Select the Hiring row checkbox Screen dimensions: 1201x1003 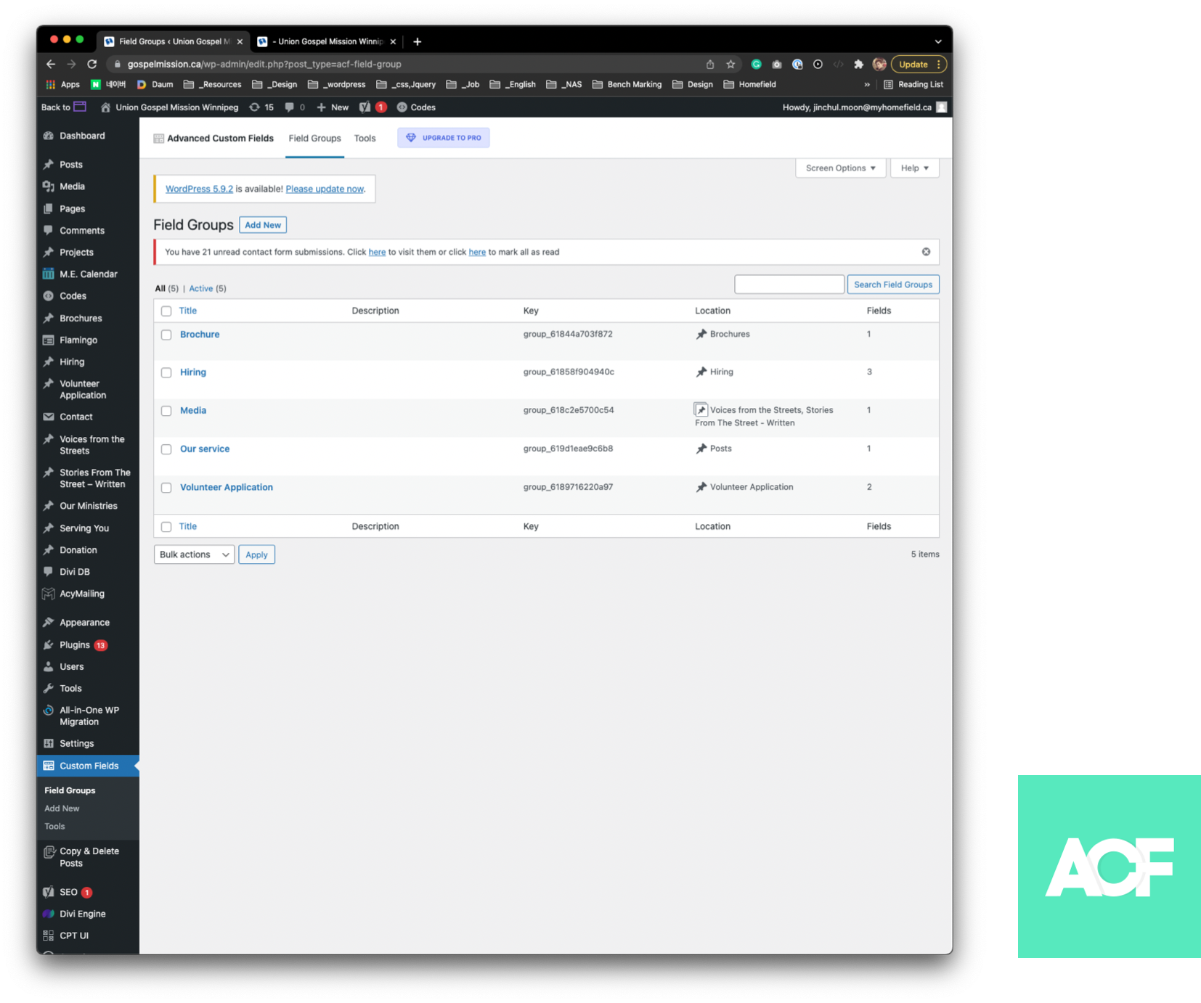[166, 372]
